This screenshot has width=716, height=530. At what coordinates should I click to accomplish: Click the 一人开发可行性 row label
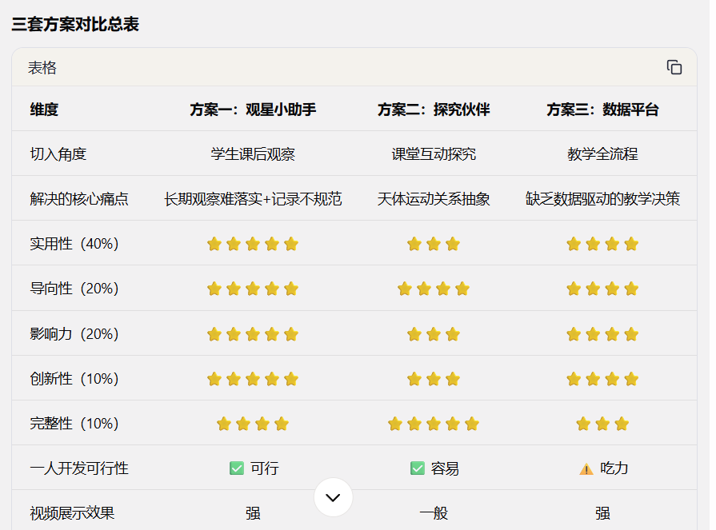[79, 468]
